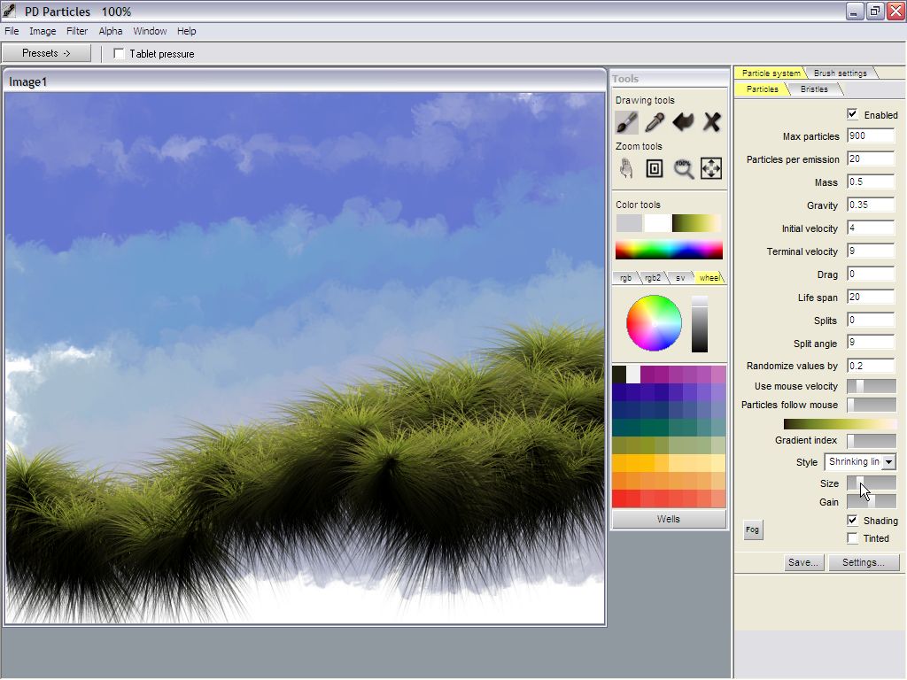Screen dimensions: 907x680
Task: Click the undo arrow drawing tool
Action: 683,122
